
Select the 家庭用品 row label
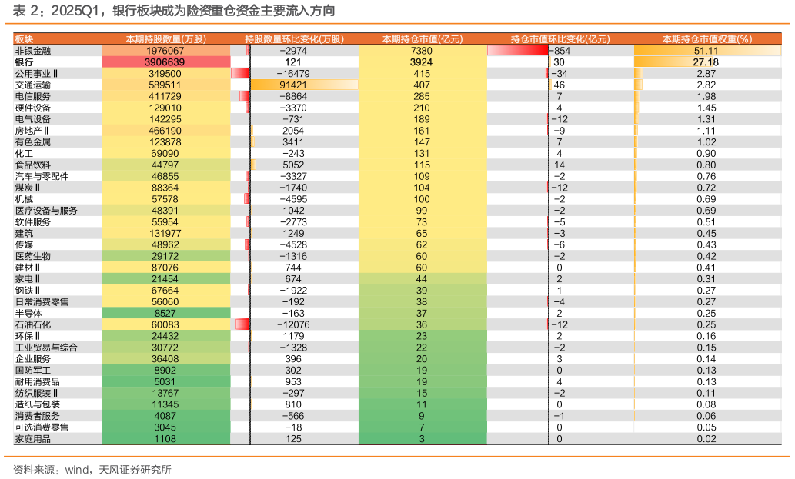pos(32,439)
